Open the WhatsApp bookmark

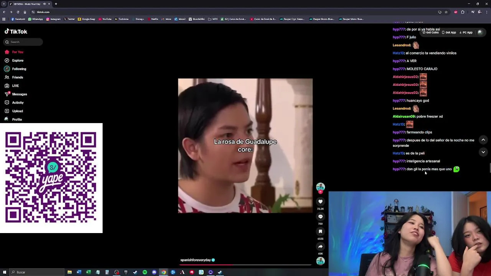click(x=36, y=19)
